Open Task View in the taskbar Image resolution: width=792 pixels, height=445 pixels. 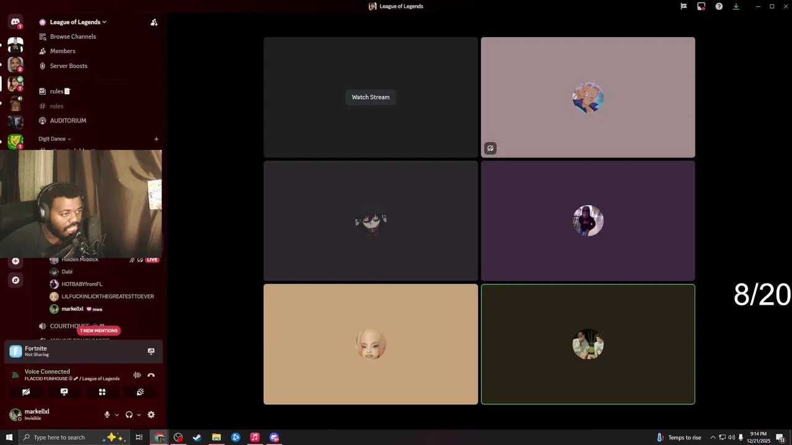point(139,438)
